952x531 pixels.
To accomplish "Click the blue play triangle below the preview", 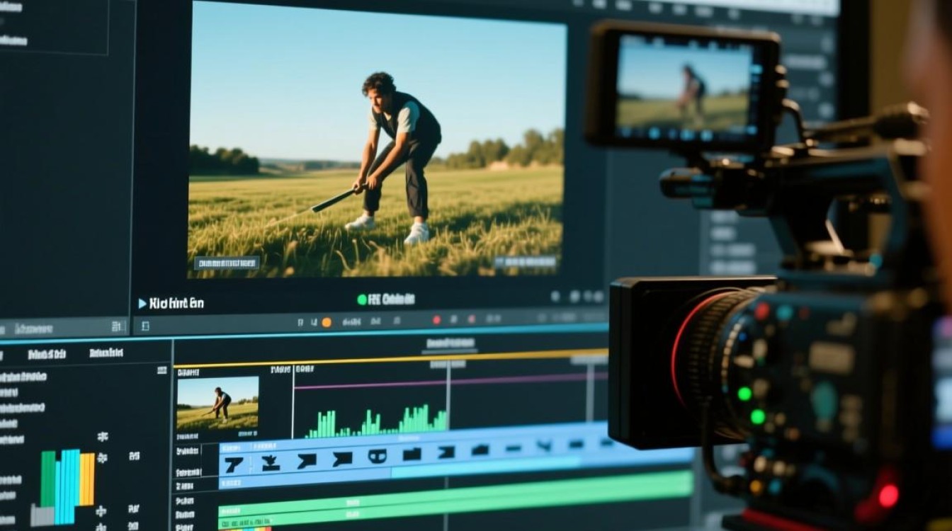I will click(142, 303).
